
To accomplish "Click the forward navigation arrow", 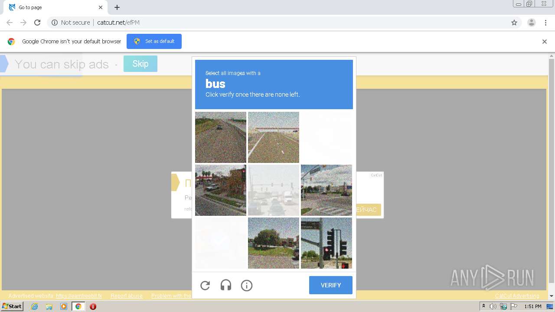I will pos(23,23).
